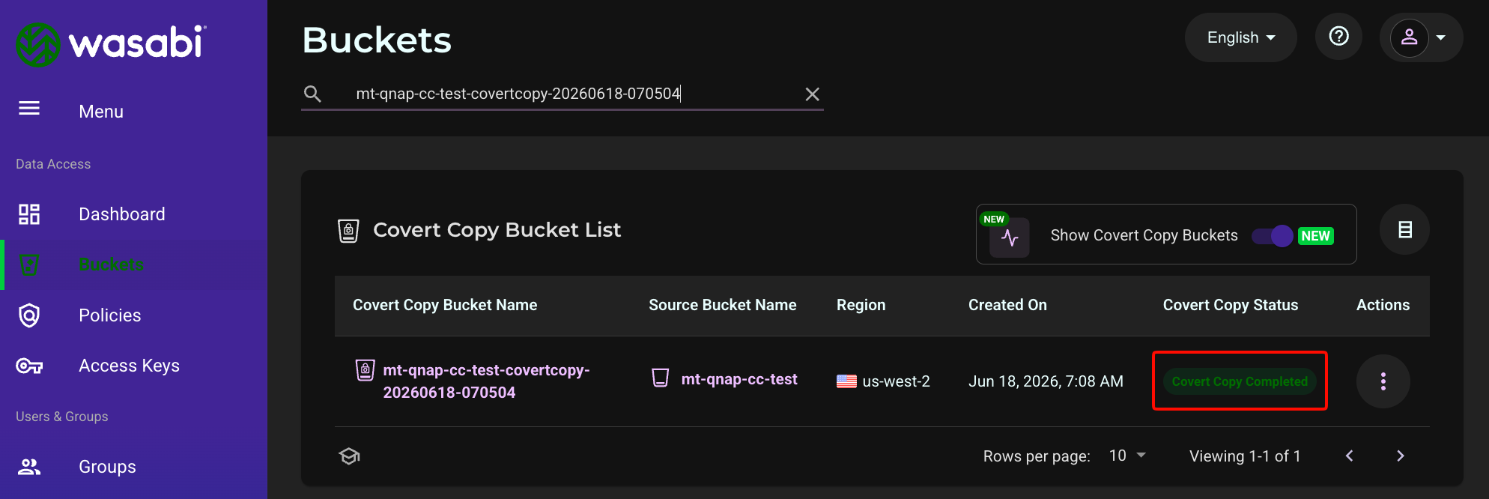Viewport: 1489px width, 499px height.
Task: Open the user account avatar menu
Action: (1421, 37)
